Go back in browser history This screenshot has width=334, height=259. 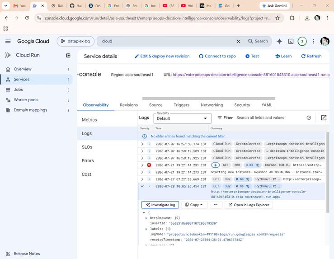pyautogui.click(x=7, y=18)
